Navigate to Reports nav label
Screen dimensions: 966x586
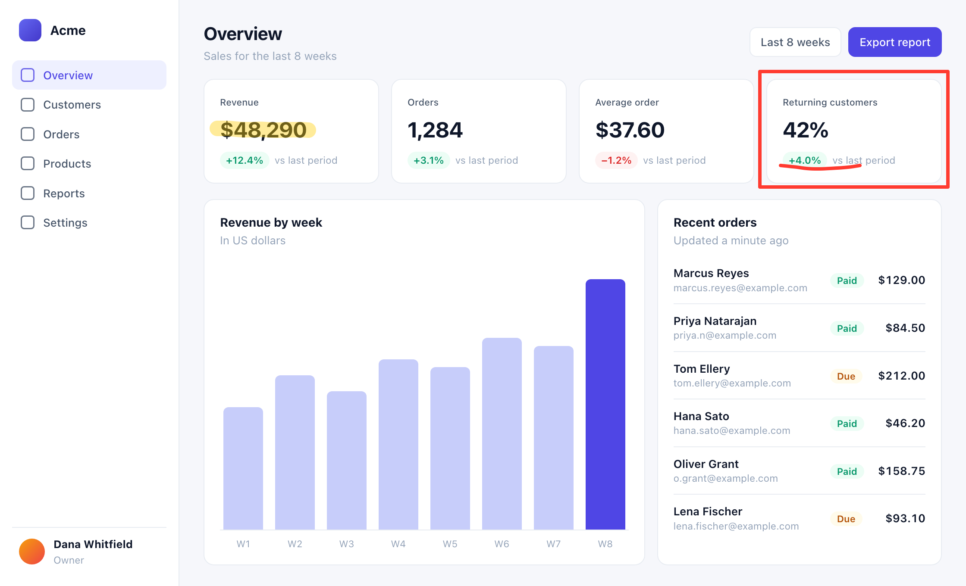(x=64, y=193)
